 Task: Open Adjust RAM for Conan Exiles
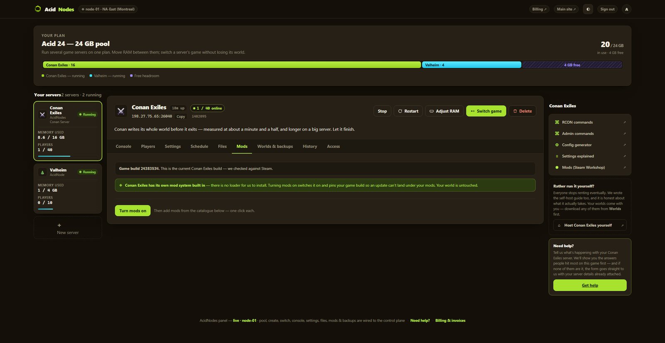coord(444,111)
